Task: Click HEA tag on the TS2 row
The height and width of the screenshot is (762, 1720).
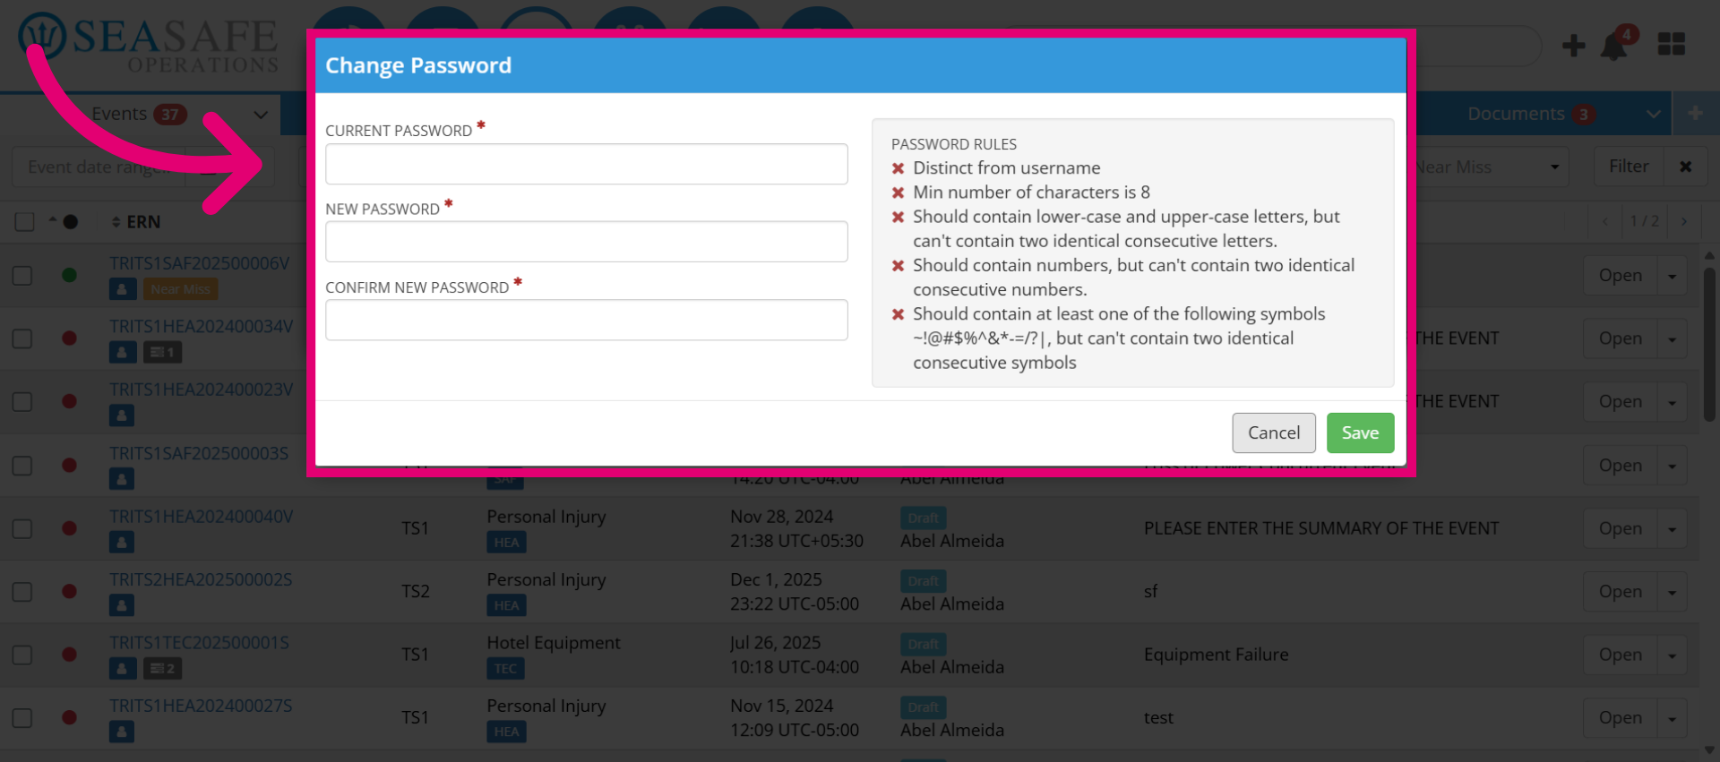Action: pyautogui.click(x=506, y=605)
